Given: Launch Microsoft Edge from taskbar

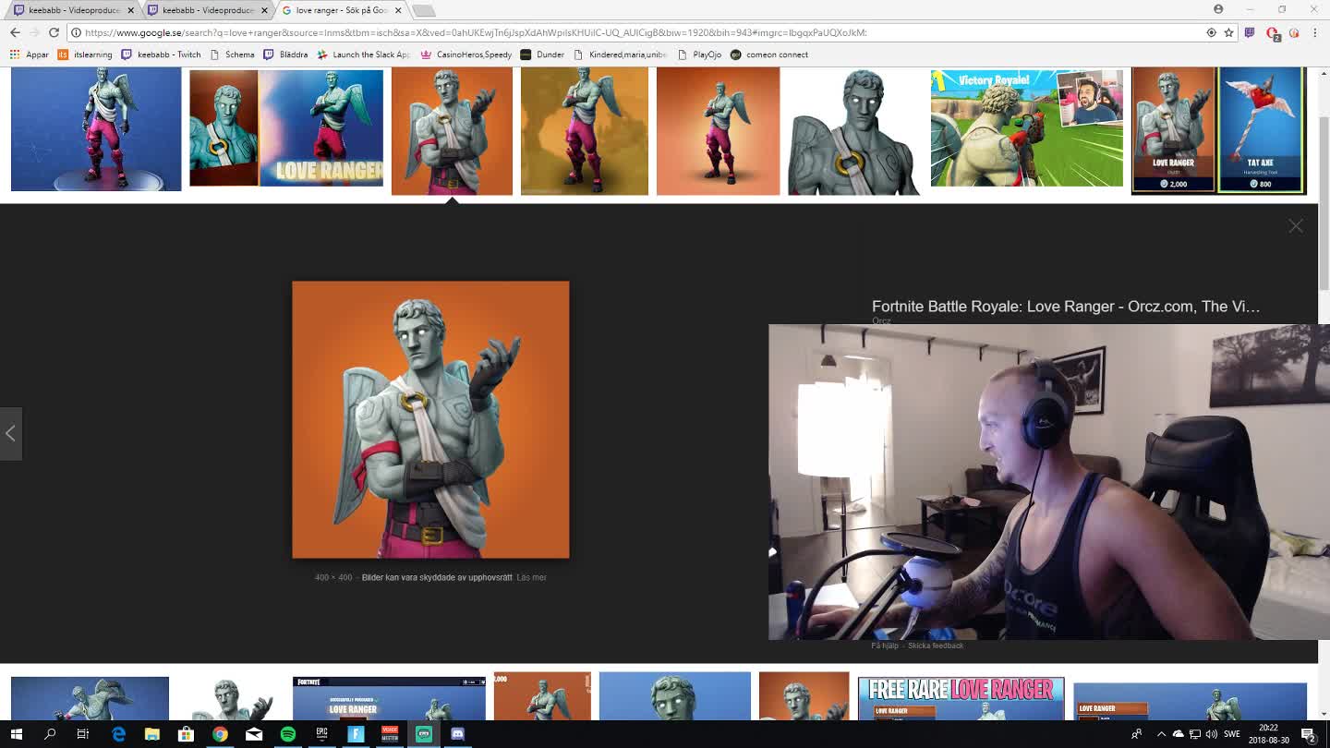Looking at the screenshot, I should (x=118, y=734).
